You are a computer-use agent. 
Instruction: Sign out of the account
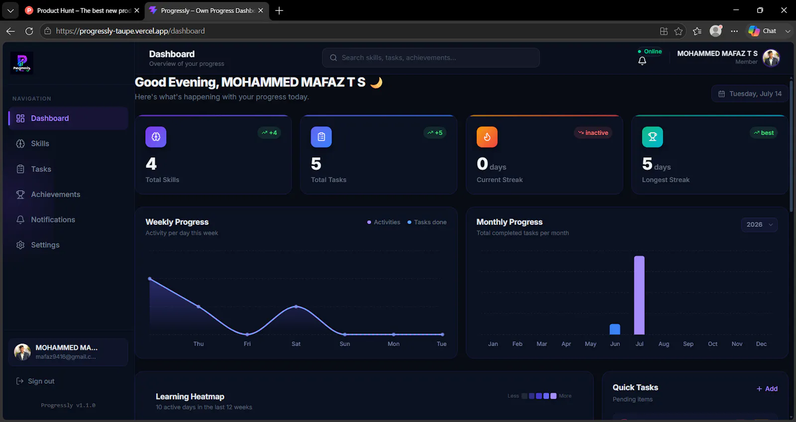(x=35, y=381)
